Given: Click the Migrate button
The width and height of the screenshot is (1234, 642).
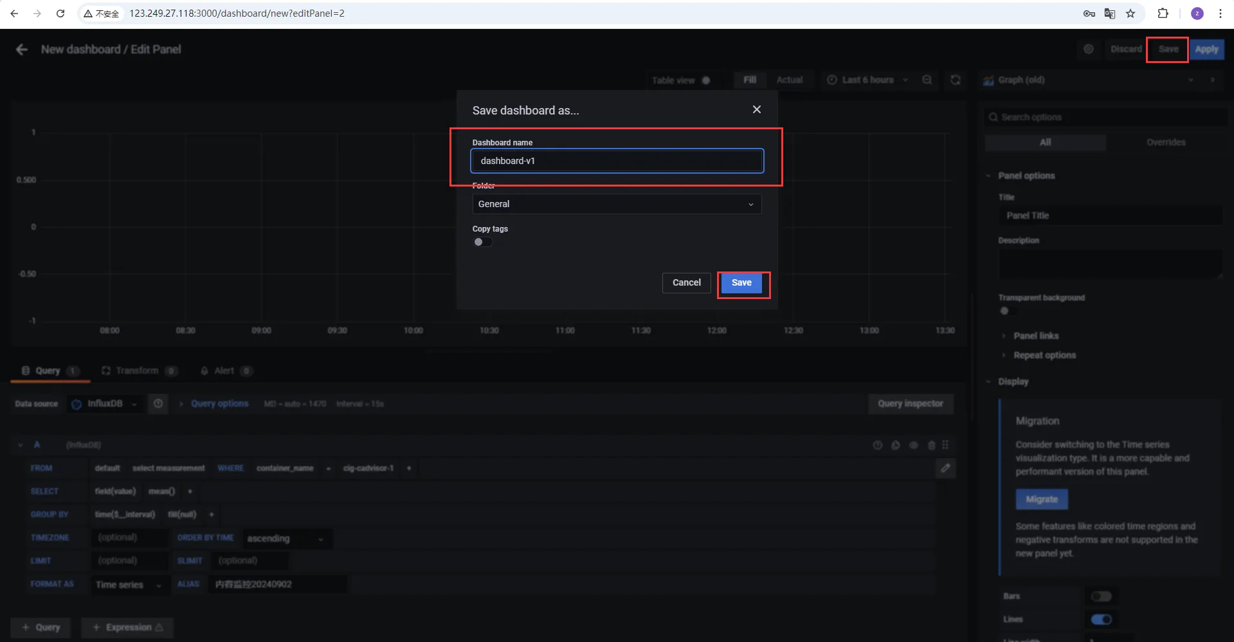Looking at the screenshot, I should [x=1042, y=499].
